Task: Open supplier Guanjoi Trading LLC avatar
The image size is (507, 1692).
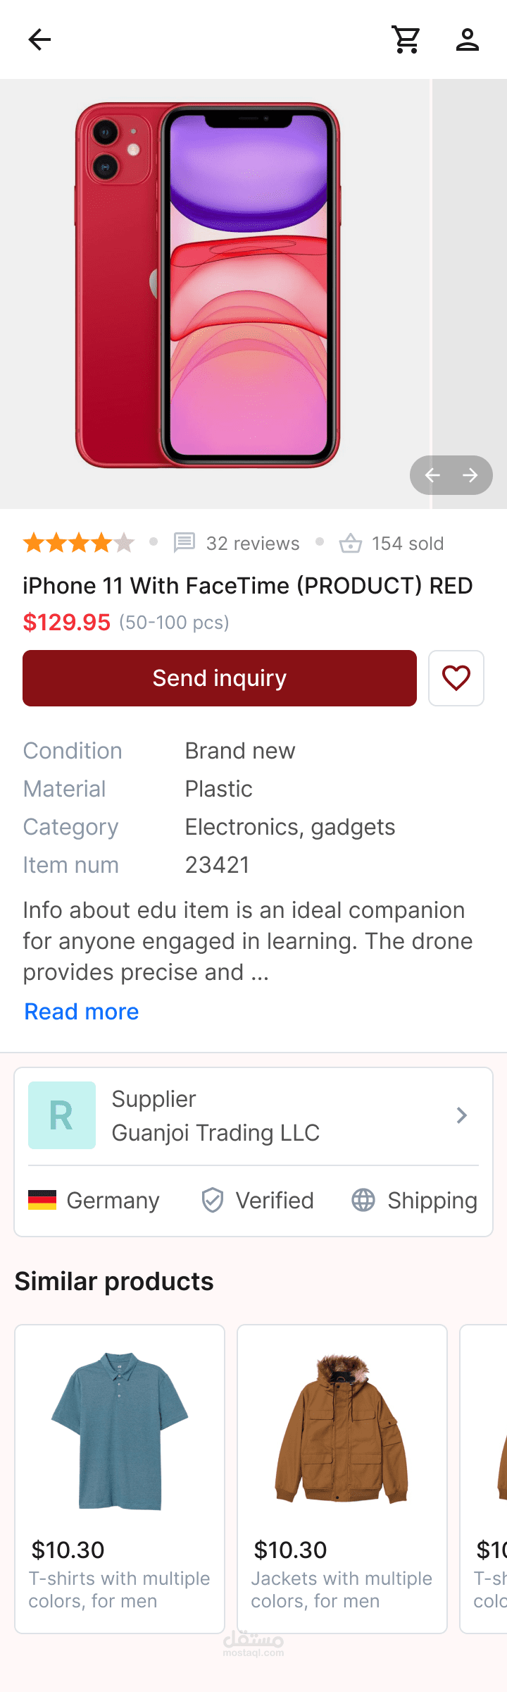Action: (62, 1115)
